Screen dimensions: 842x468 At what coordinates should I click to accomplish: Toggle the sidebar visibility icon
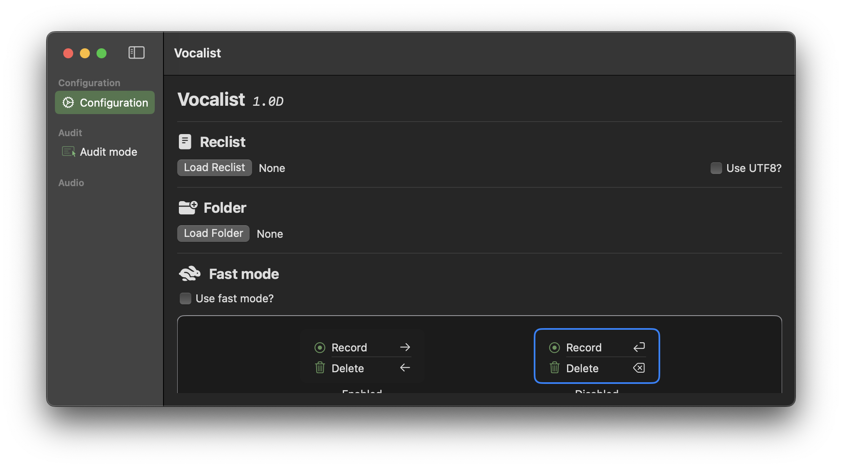point(136,53)
